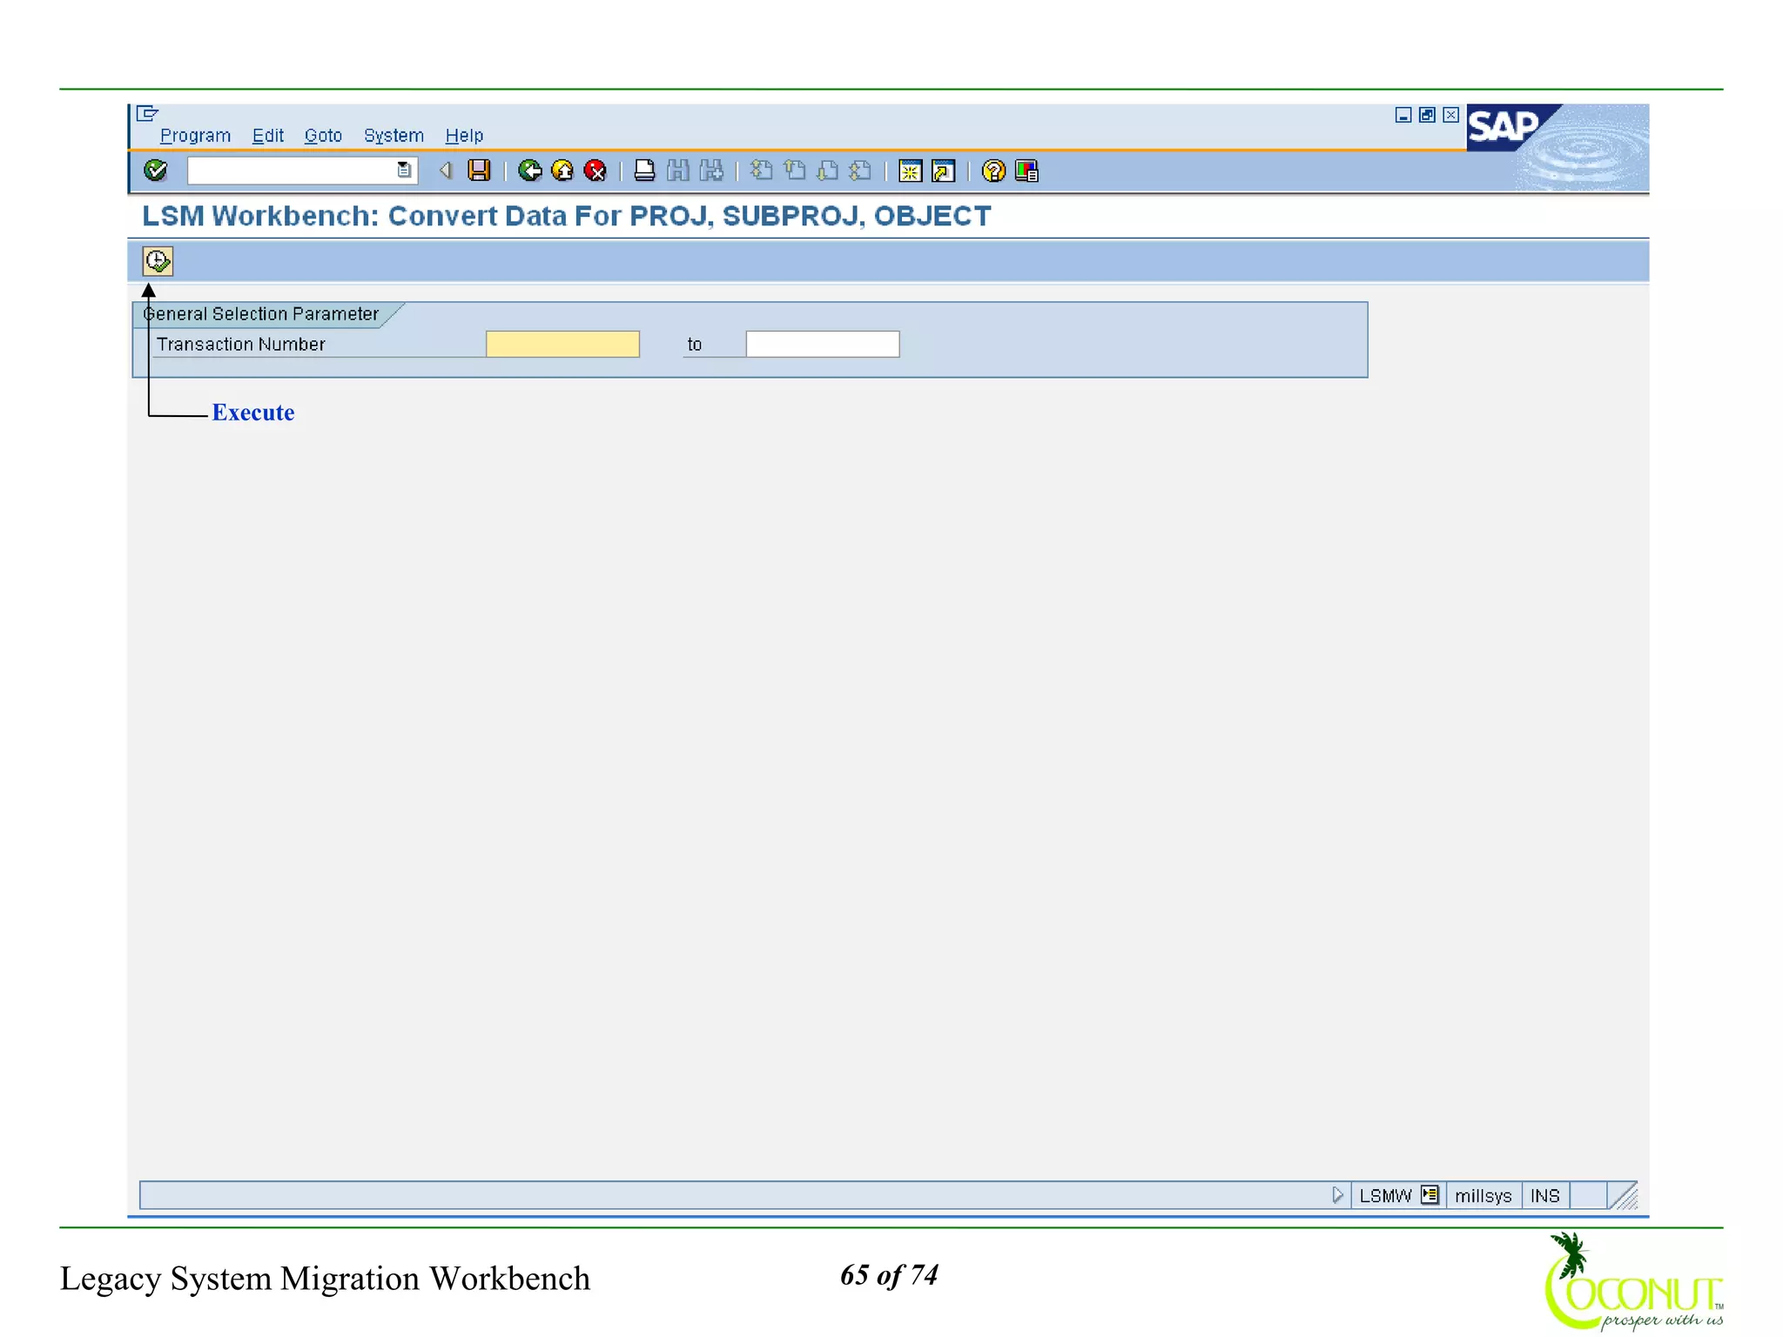Click the green Back arrow icon

tap(529, 171)
